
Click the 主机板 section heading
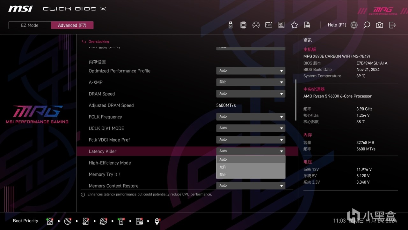coord(310,50)
